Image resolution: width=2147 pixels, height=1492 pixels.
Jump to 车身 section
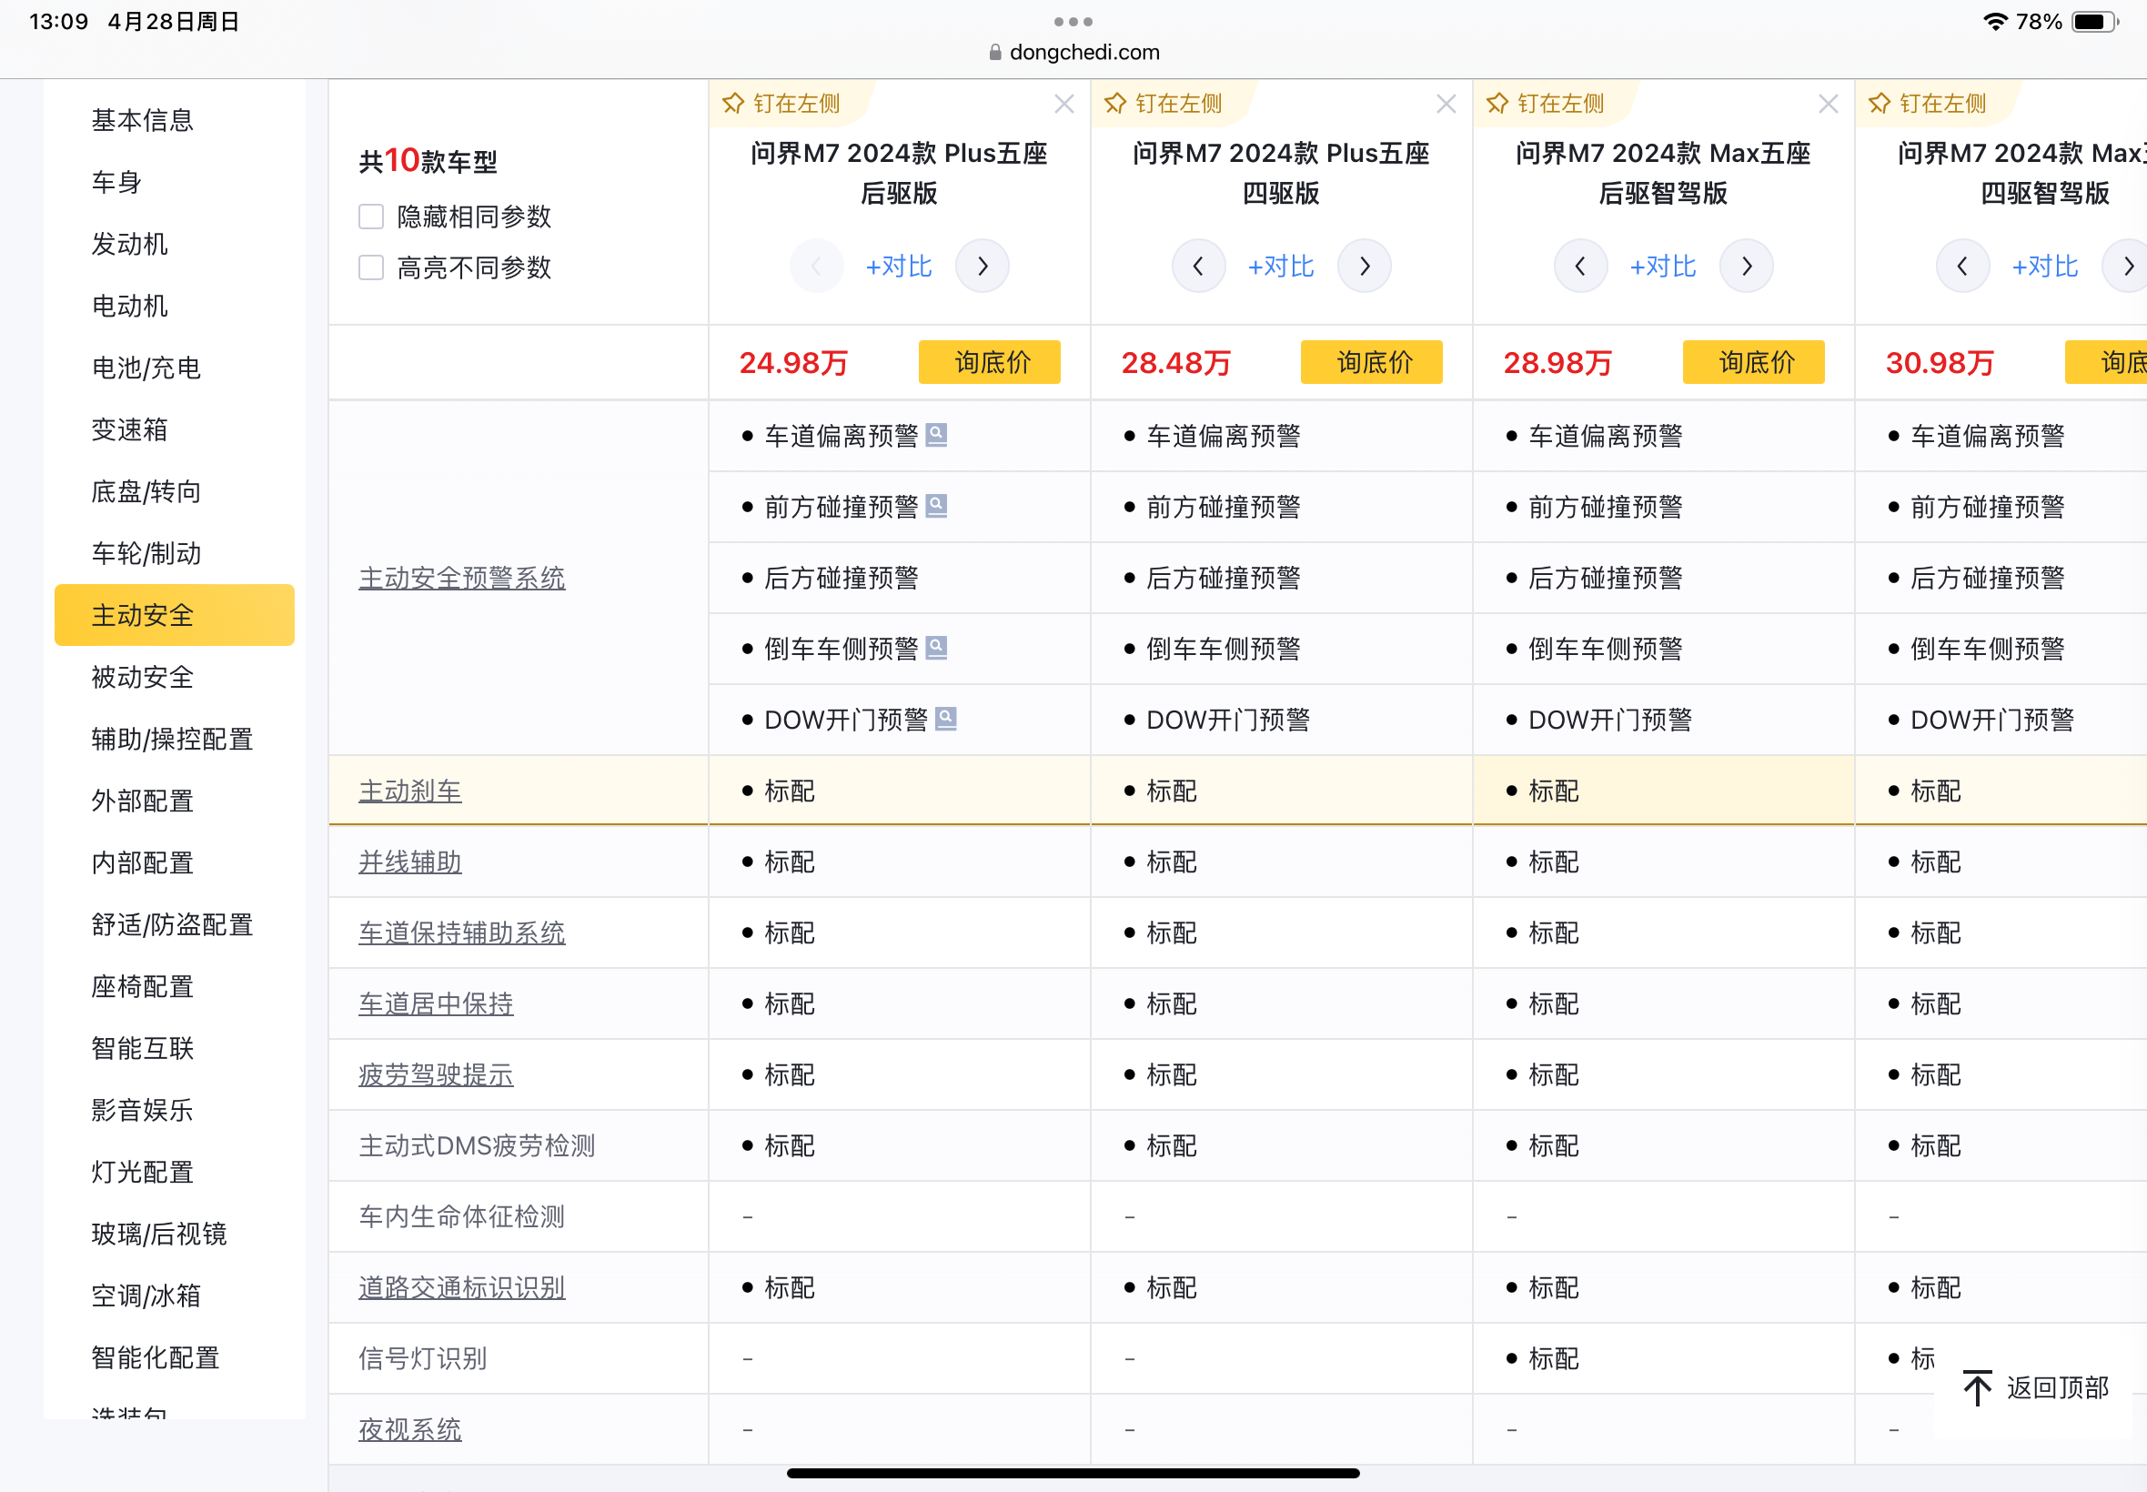(116, 182)
